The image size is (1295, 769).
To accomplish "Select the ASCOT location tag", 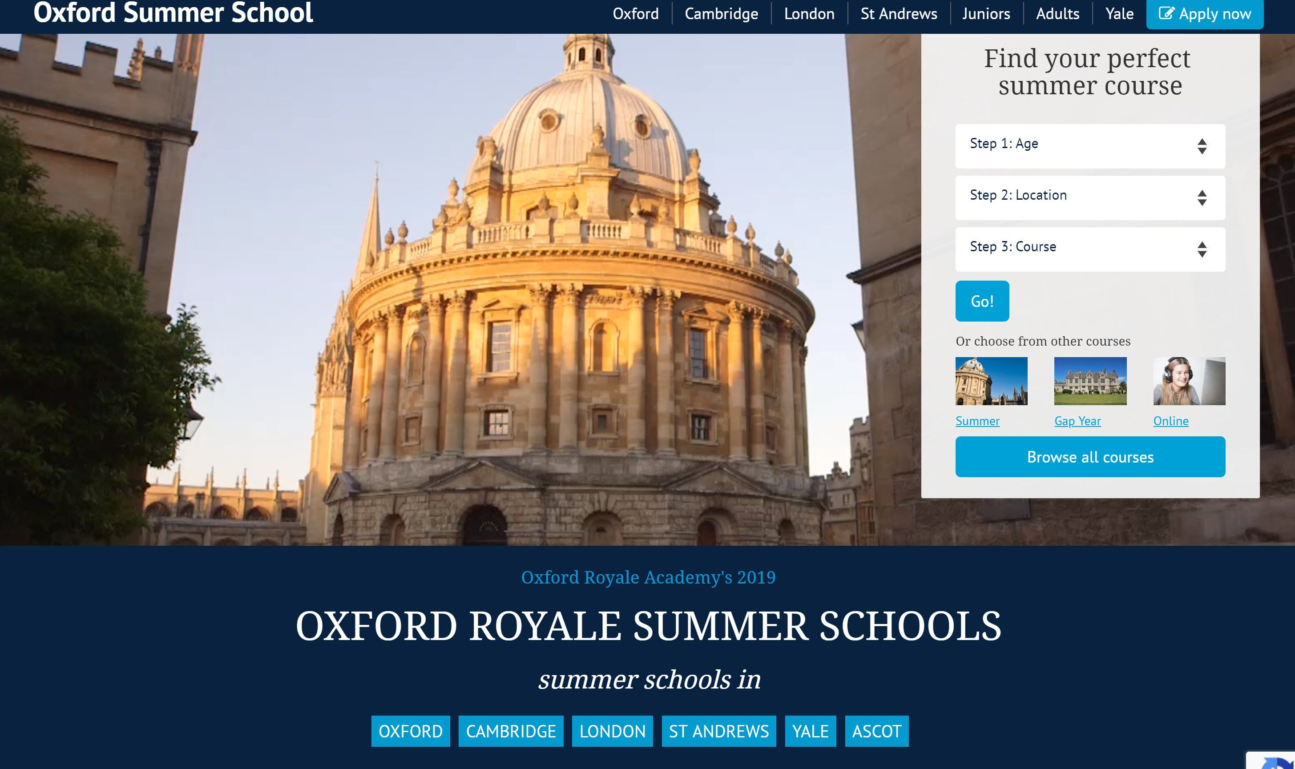I will pos(876,731).
